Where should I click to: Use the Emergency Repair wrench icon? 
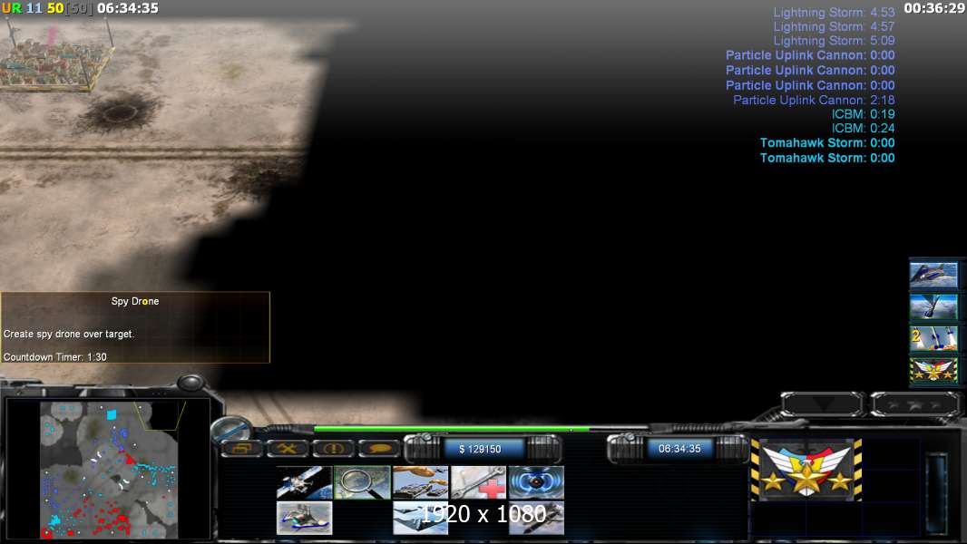[479, 482]
